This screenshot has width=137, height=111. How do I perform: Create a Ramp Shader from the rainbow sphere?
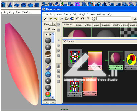click(x=48, y=94)
